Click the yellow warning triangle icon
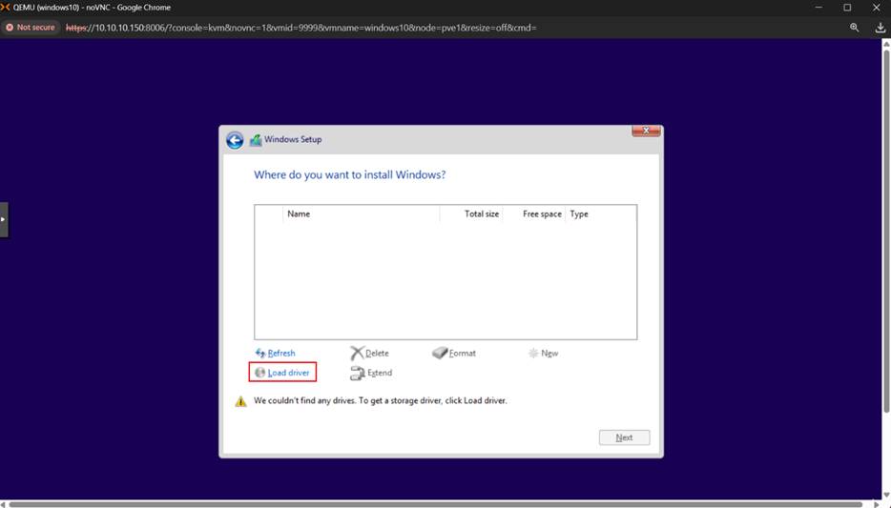891x508 pixels. (x=241, y=401)
